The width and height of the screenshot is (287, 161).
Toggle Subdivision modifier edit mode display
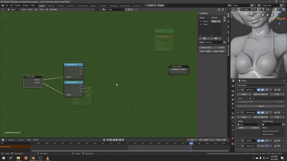point(267,146)
